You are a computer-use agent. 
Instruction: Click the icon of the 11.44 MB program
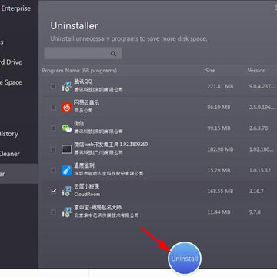pos(67,212)
